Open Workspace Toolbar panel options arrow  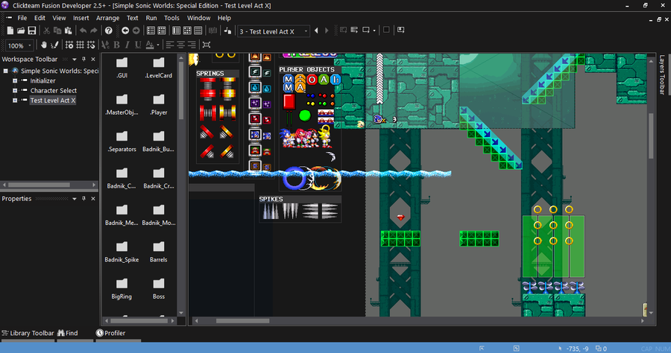coord(75,60)
